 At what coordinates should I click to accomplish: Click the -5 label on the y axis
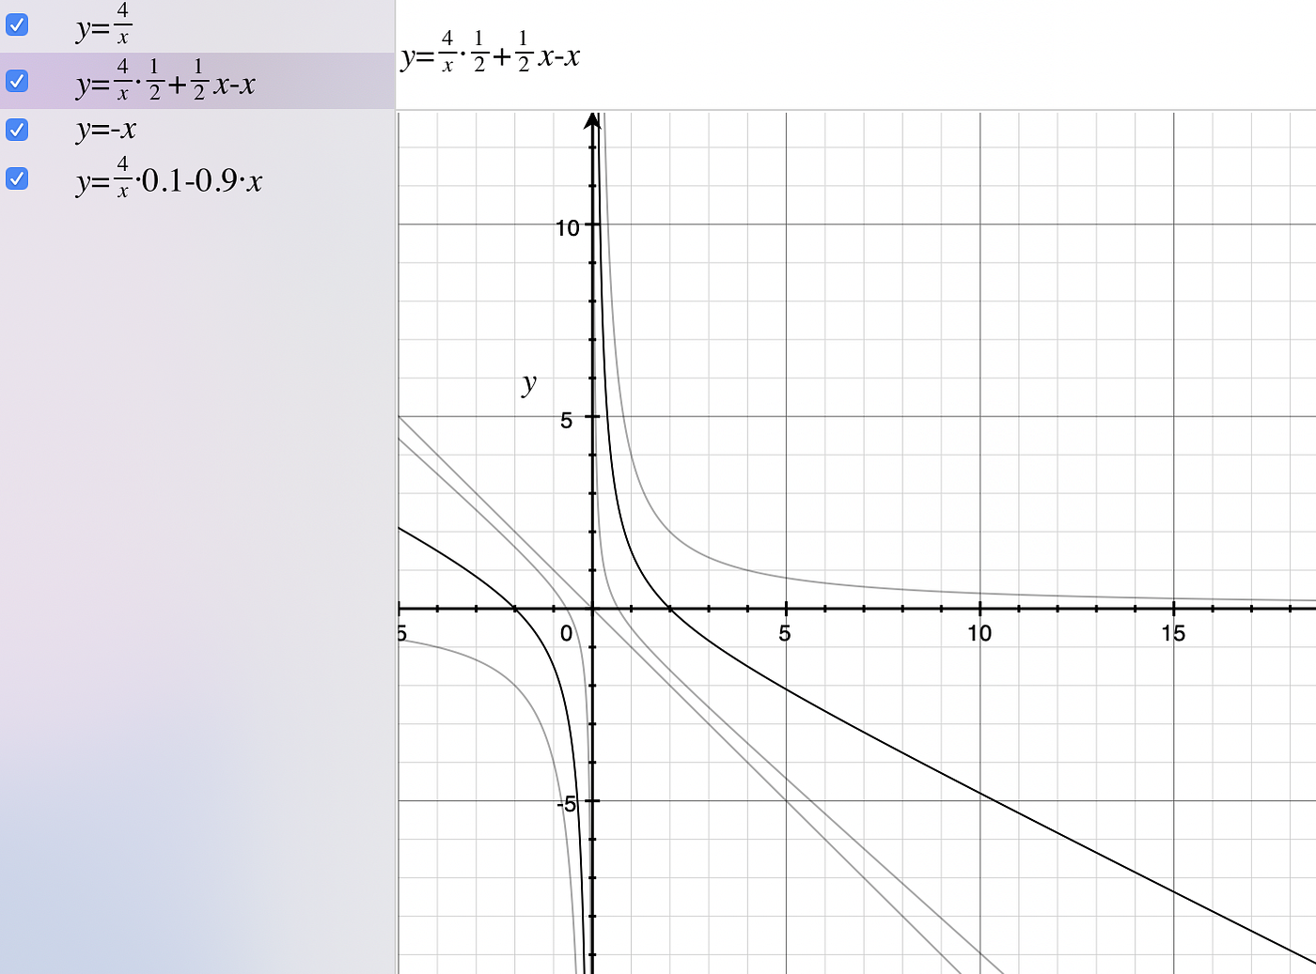coord(566,804)
